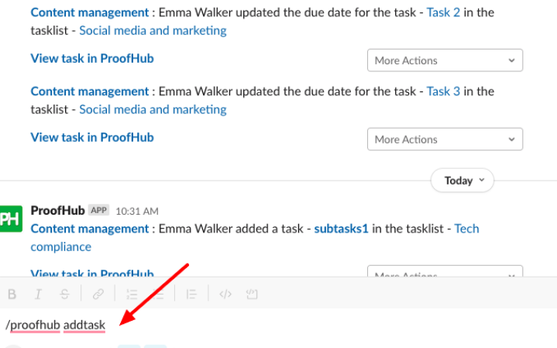Insert a link from message toolbar
This screenshot has height=348, width=557.
pos(98,294)
